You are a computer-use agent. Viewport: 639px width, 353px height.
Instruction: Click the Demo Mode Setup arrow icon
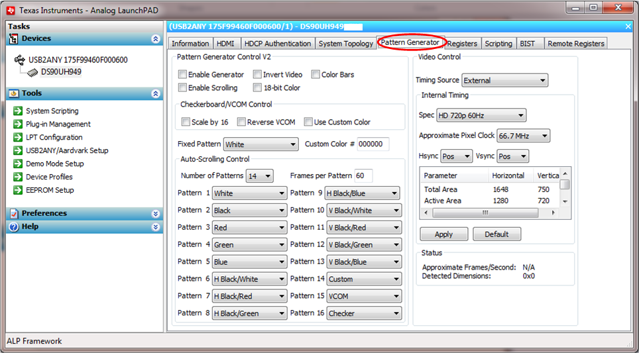click(x=18, y=164)
